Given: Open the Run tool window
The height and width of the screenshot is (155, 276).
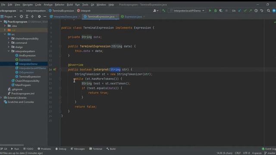Looking at the screenshot, I should [x=15, y=149].
